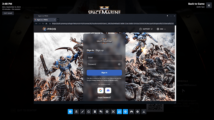This screenshot has width=214, height=120.
Task: Toggle the web browser overlay icon
Action: 126,112
